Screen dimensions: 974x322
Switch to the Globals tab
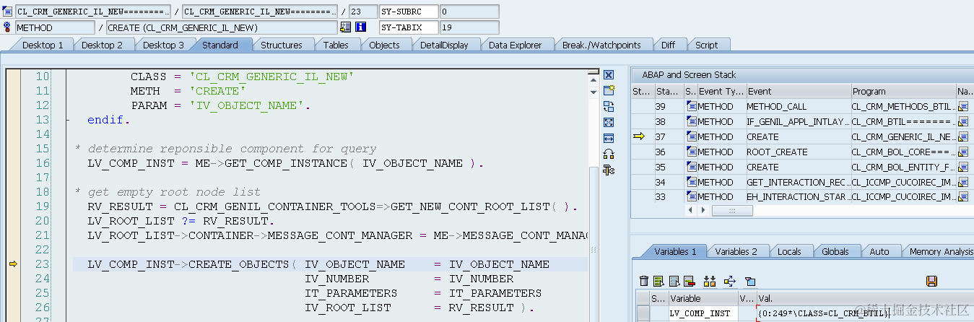[835, 251]
